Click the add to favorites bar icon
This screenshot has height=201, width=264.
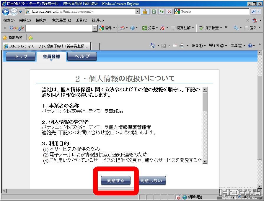click(x=30, y=38)
